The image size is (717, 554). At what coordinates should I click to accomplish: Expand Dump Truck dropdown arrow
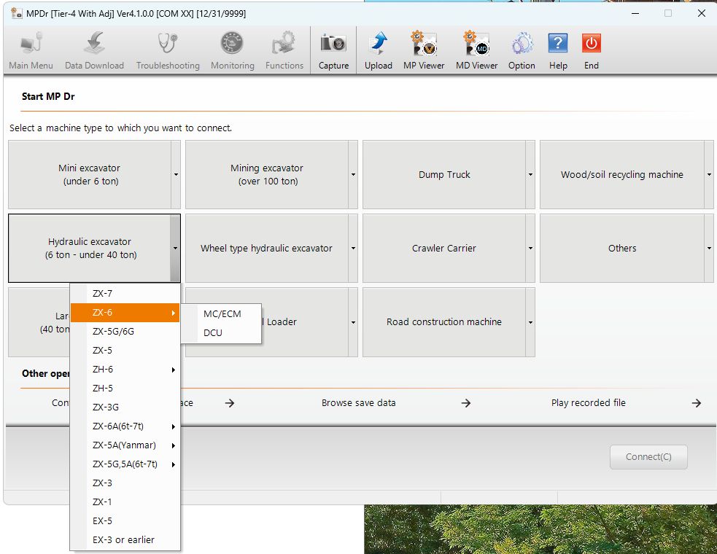click(530, 175)
